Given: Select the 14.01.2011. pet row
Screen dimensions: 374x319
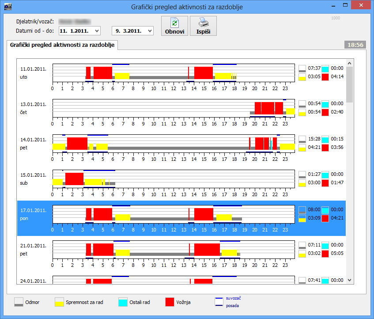Looking at the screenshot, I should click(x=181, y=148).
